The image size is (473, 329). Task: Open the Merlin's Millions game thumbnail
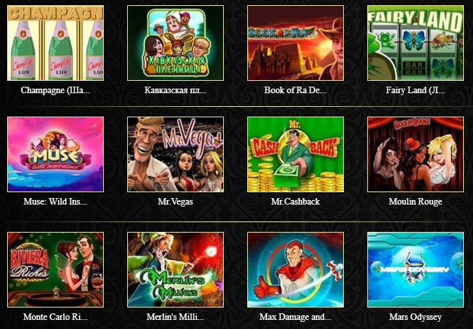pyautogui.click(x=175, y=270)
